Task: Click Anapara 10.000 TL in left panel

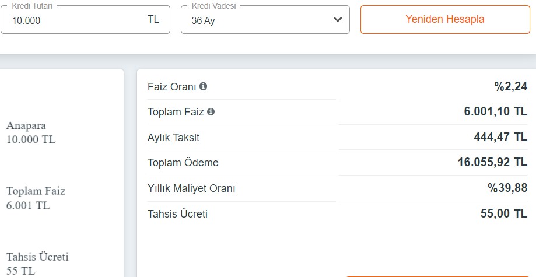Action: click(x=31, y=132)
